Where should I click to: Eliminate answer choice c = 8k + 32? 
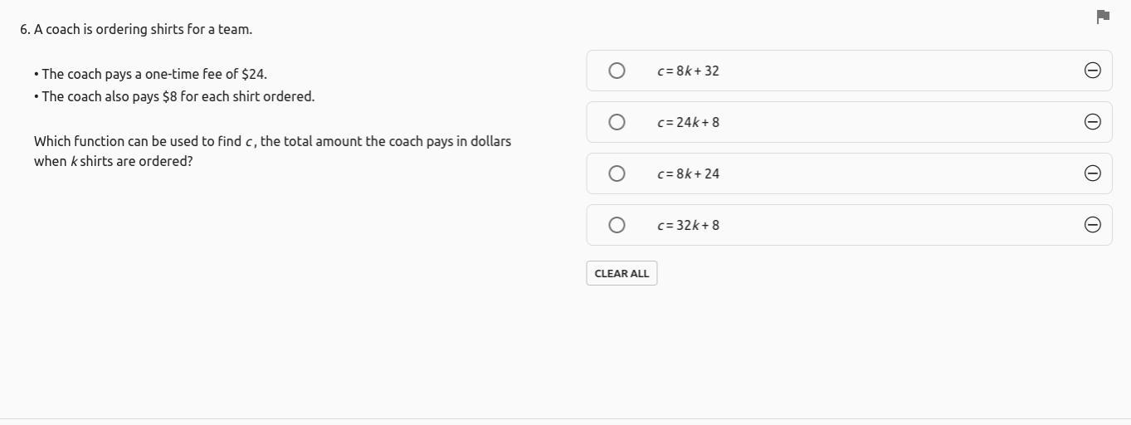(1092, 71)
